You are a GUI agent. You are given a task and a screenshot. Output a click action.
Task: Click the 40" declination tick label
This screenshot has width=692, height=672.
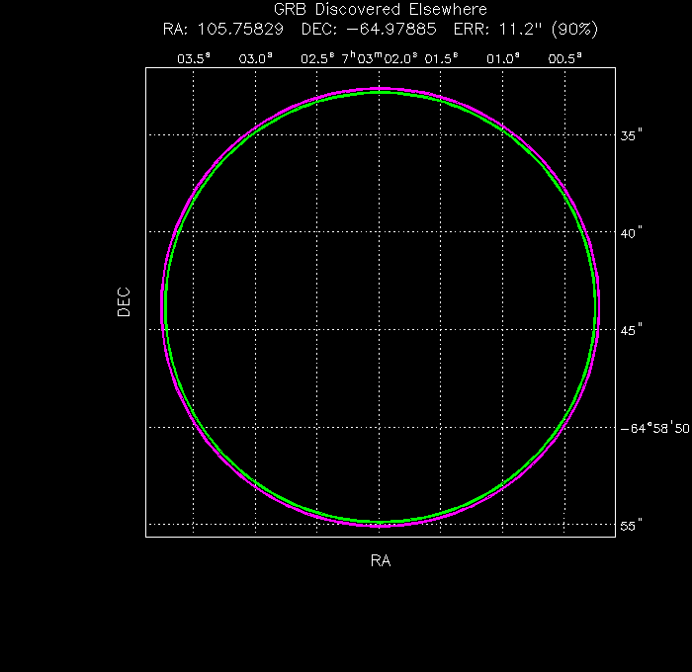(632, 233)
